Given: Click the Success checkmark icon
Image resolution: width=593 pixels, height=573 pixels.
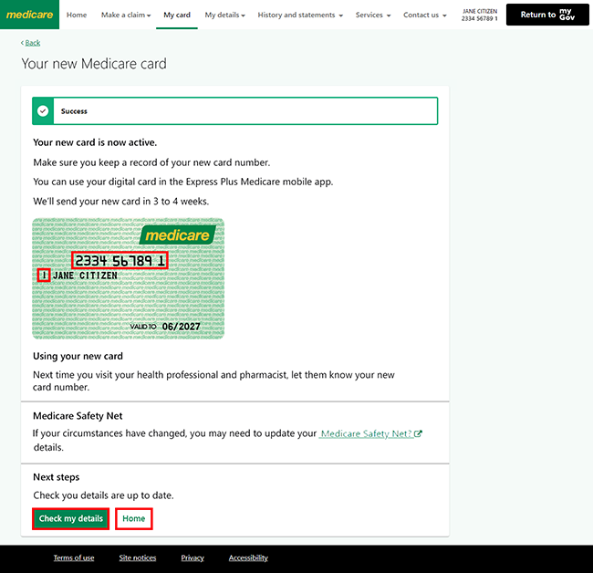Looking at the screenshot, I should (x=43, y=110).
